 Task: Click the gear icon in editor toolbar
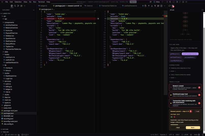tap(143, 6)
